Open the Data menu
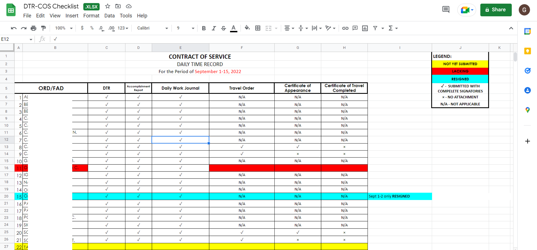Image resolution: width=537 pixels, height=250 pixels. [110, 16]
